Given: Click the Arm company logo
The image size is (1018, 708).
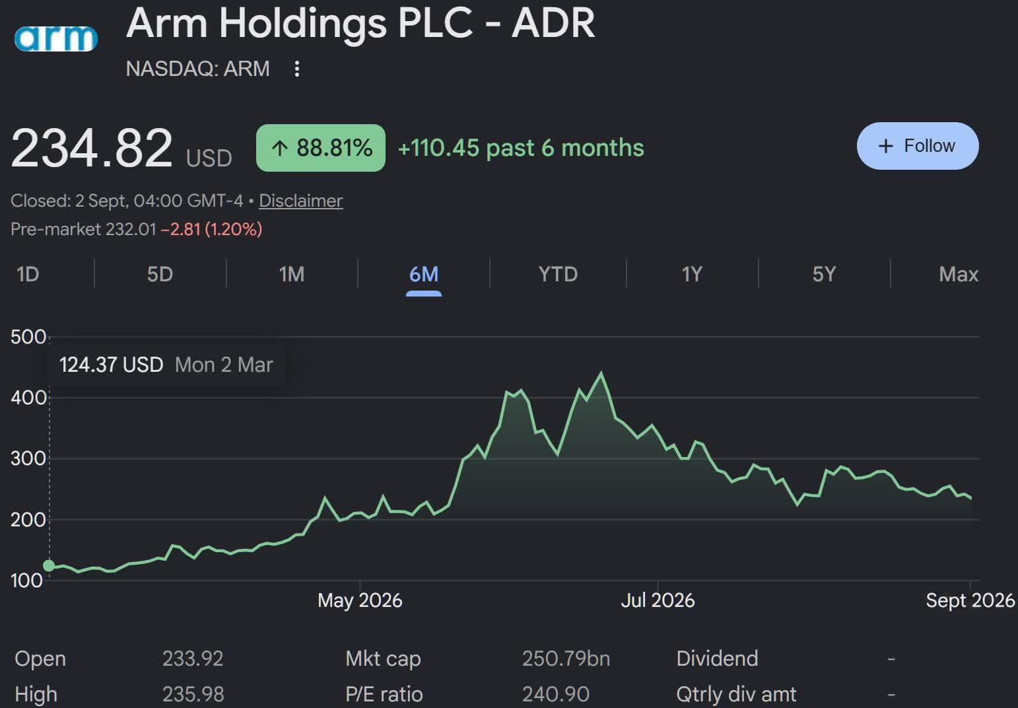Looking at the screenshot, I should pos(56,39).
